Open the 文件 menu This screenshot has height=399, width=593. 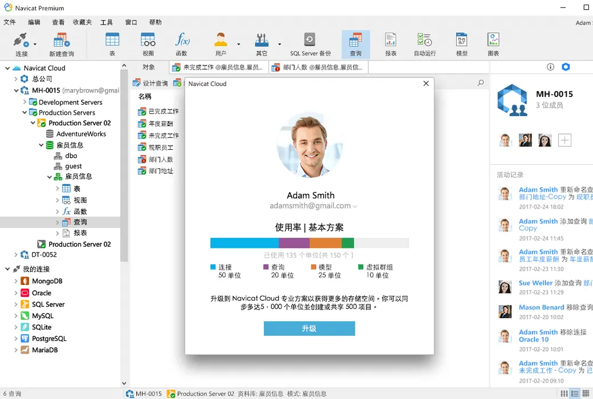pyautogui.click(x=10, y=22)
